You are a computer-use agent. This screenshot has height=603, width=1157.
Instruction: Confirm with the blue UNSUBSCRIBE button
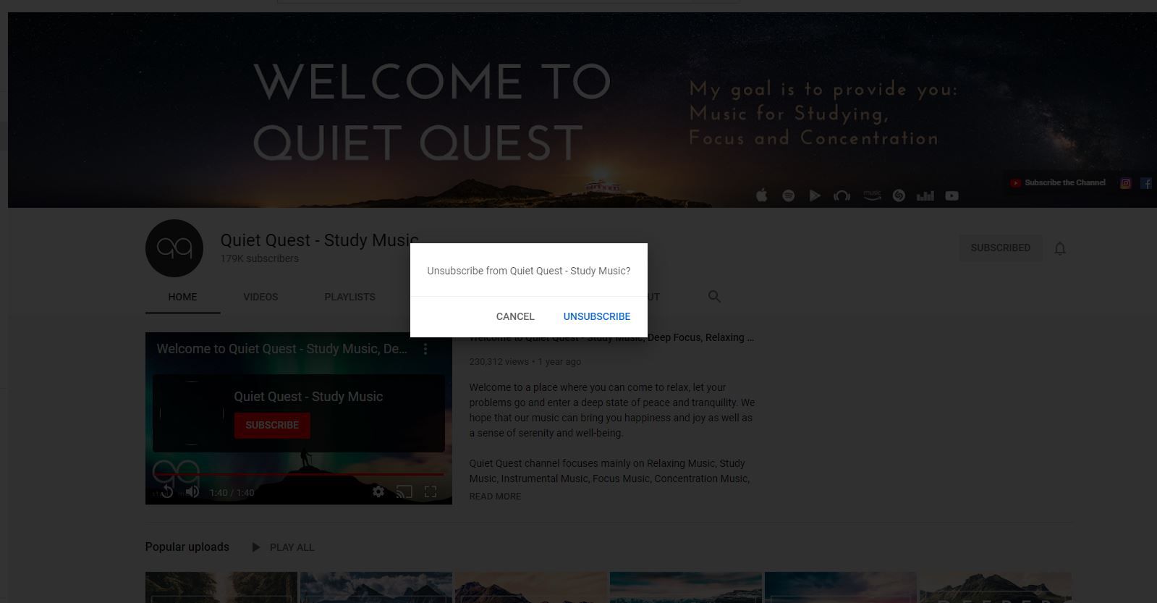pyautogui.click(x=597, y=316)
